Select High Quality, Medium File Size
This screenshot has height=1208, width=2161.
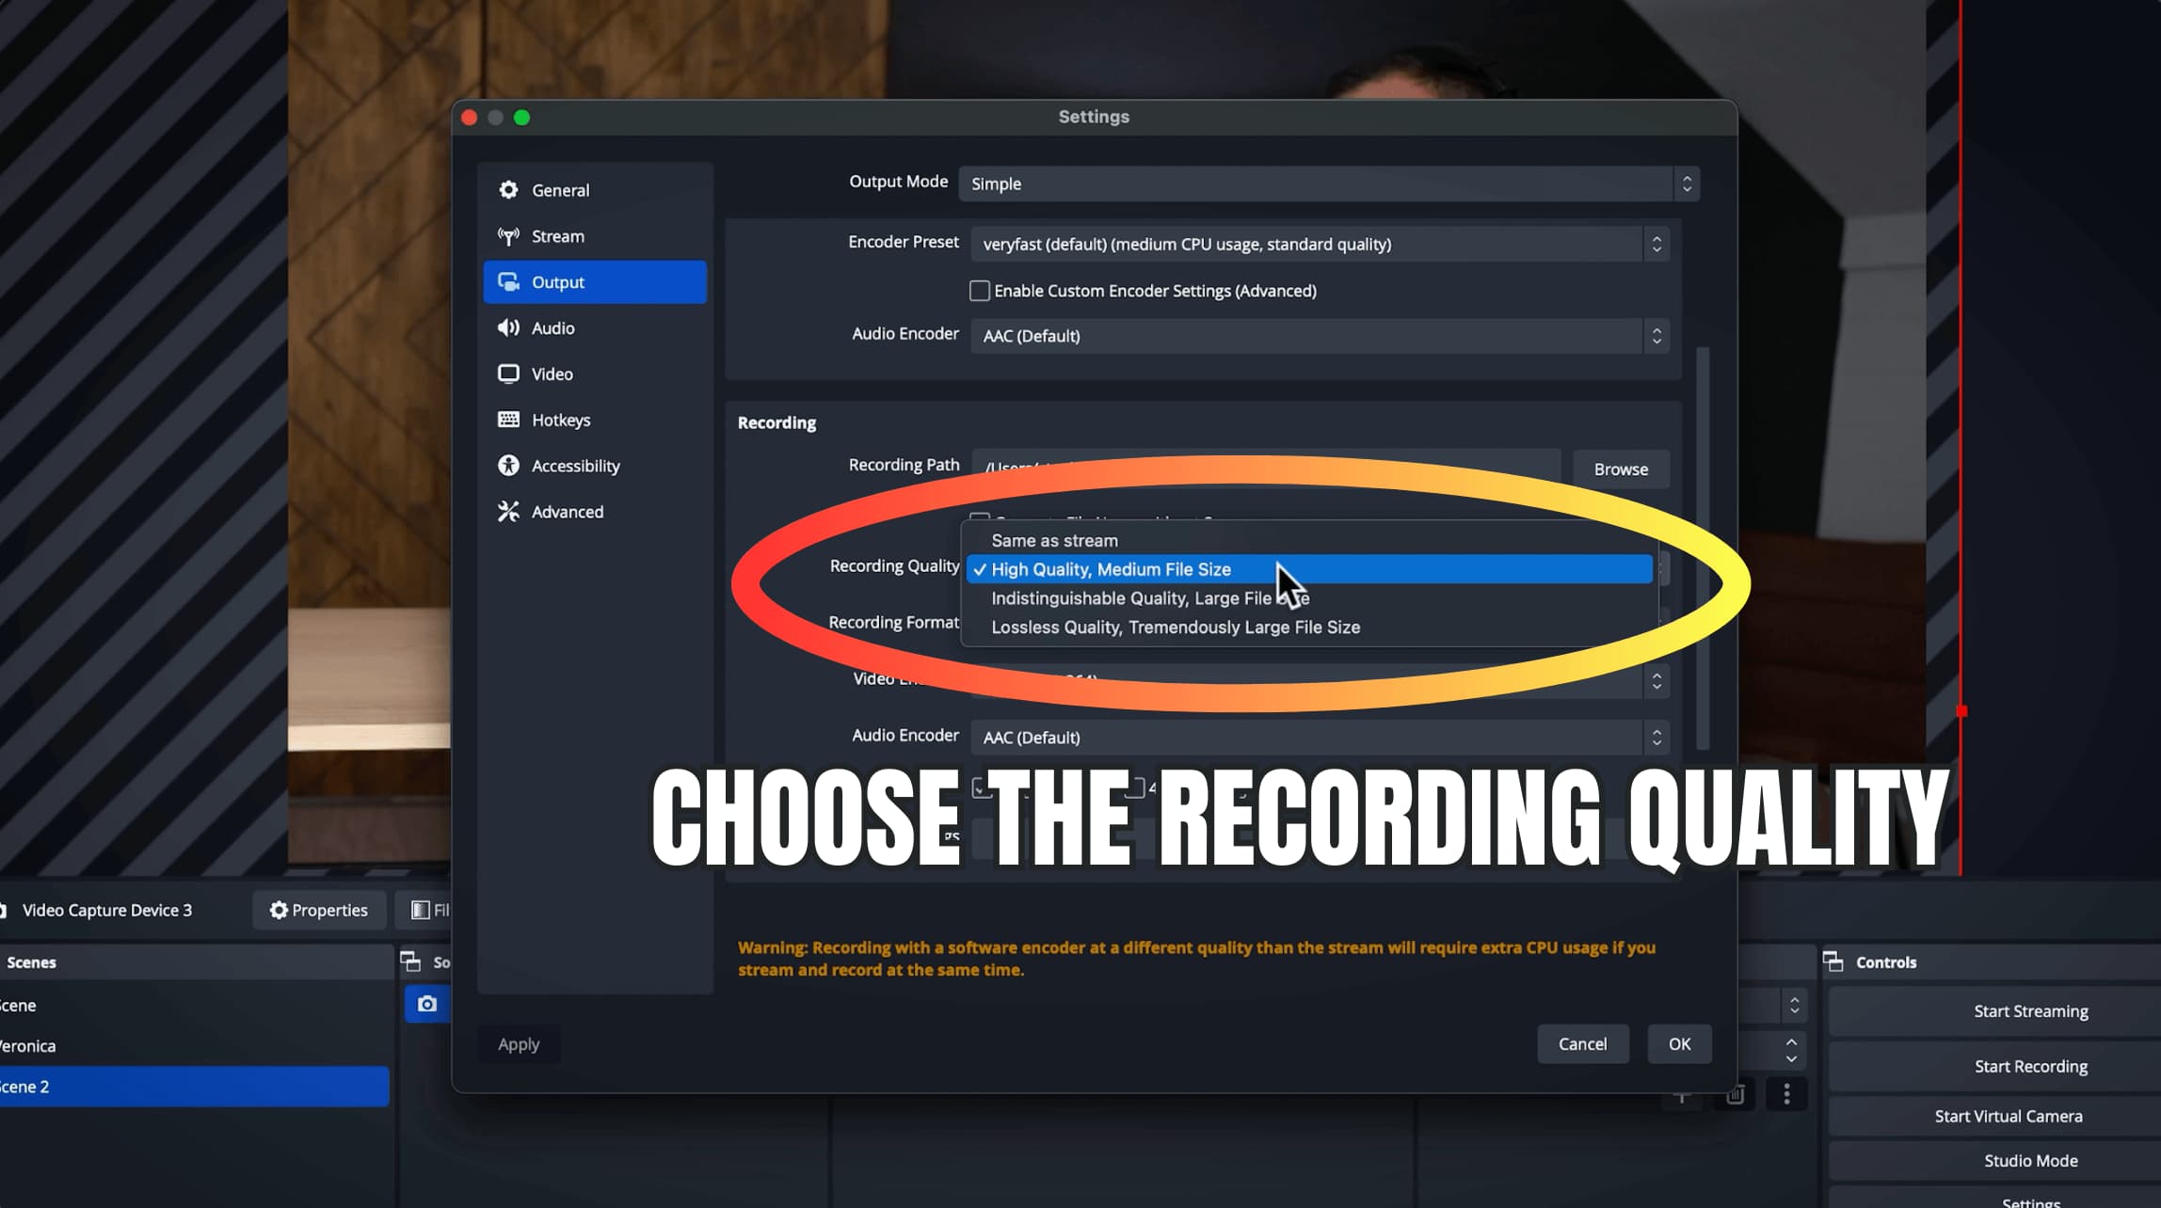click(1309, 569)
